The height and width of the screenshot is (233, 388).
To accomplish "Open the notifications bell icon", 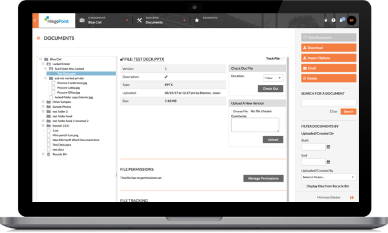I will [x=342, y=20].
